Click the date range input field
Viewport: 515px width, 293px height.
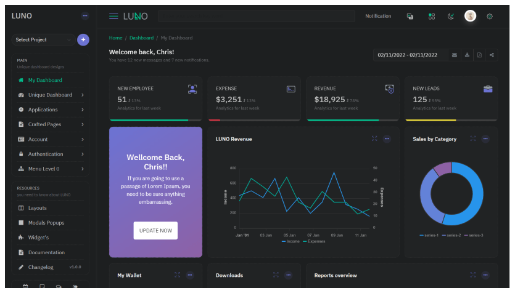pyautogui.click(x=410, y=55)
